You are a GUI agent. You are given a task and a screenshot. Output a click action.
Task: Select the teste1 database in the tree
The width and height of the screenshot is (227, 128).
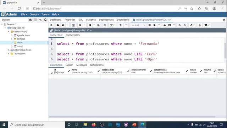point(20,43)
